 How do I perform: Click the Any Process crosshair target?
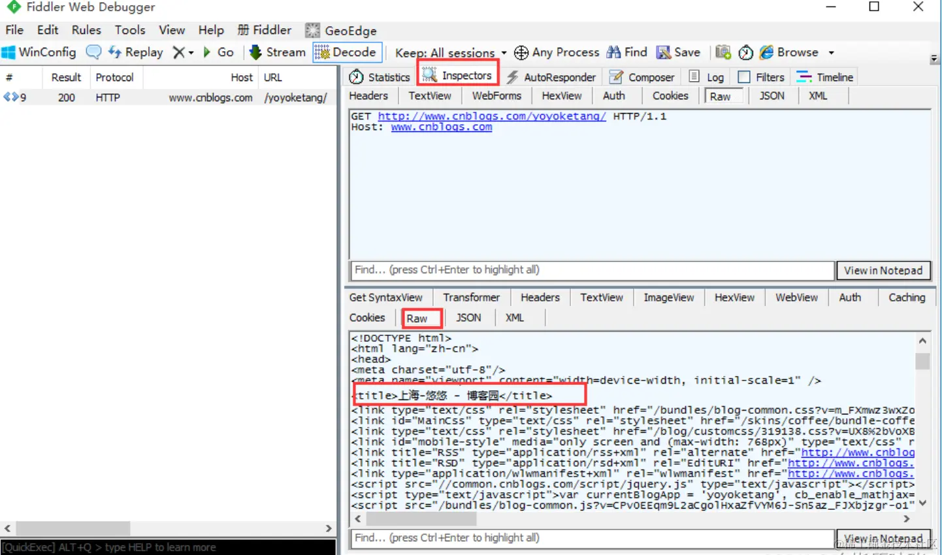557,52
